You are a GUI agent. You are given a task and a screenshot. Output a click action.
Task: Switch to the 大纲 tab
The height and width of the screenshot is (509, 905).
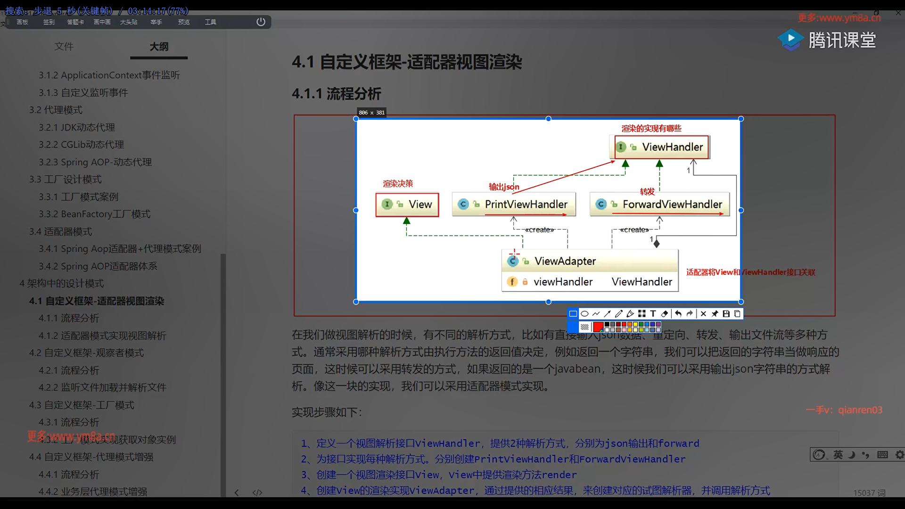pyautogui.click(x=159, y=46)
